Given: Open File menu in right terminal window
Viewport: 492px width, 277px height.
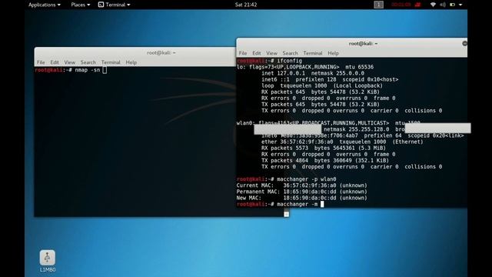Looking at the screenshot, I should click(243, 53).
